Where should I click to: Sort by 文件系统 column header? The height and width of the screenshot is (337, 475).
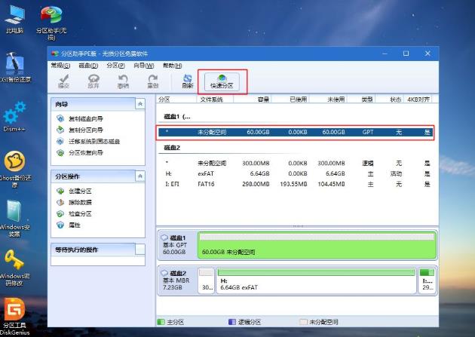coord(215,100)
